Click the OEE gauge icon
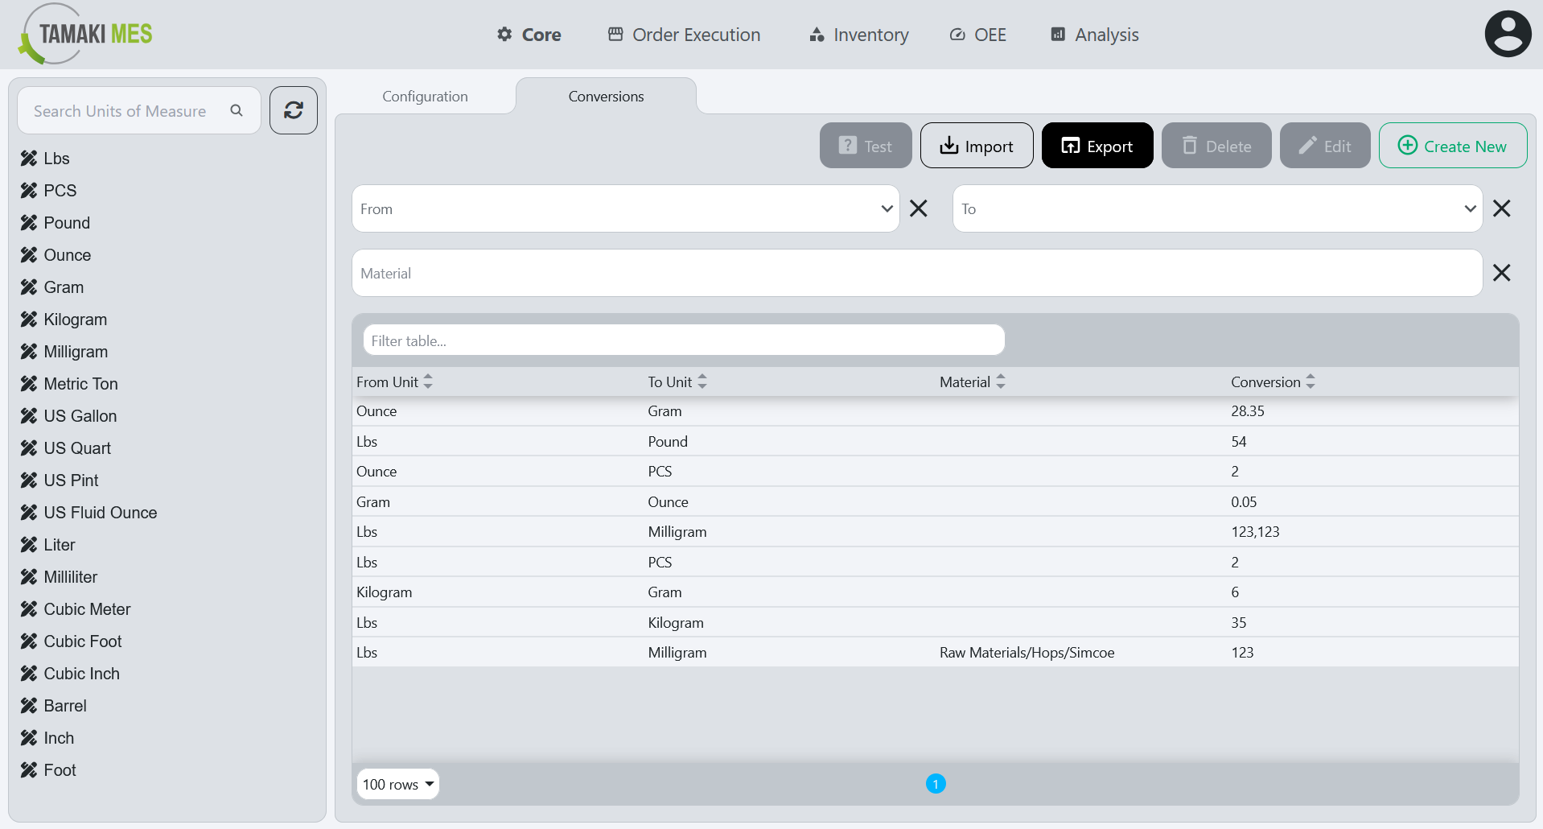 coord(957,35)
